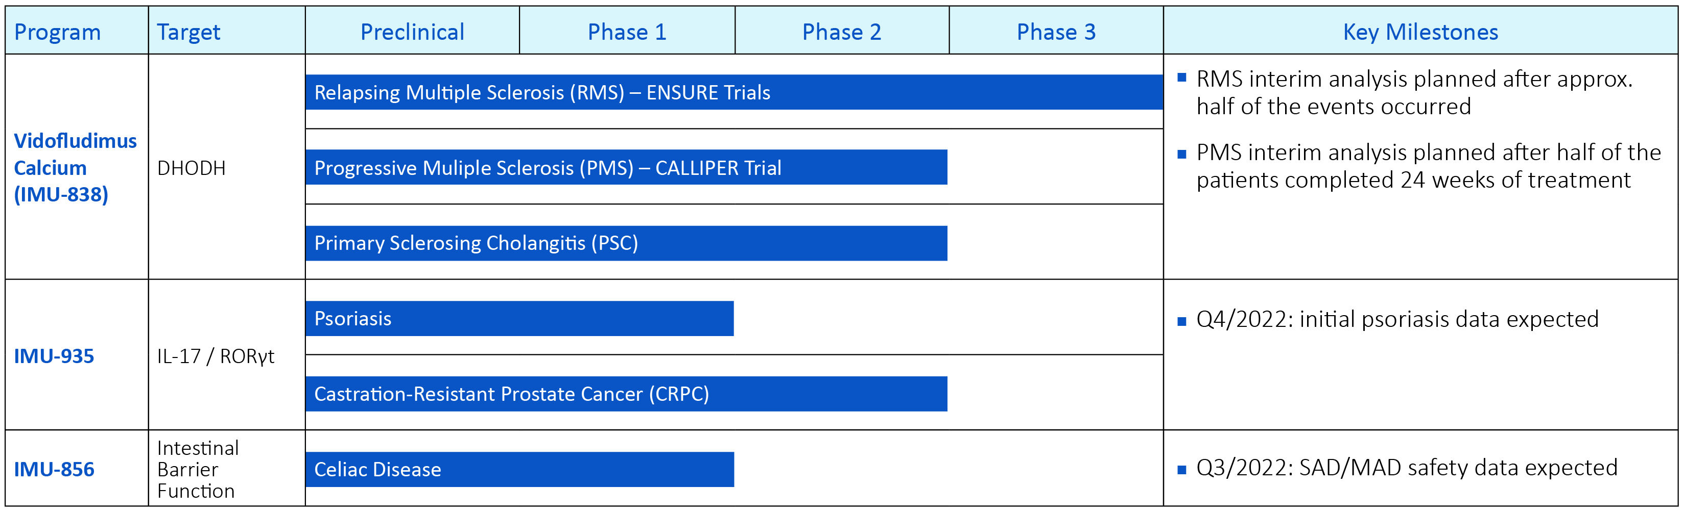Click the DHODH target cell

pyautogui.click(x=192, y=168)
